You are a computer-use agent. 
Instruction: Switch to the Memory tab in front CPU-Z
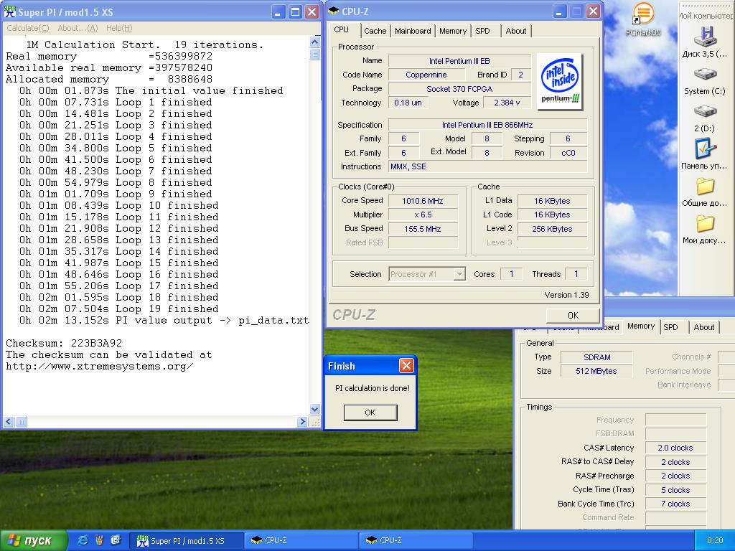[452, 31]
